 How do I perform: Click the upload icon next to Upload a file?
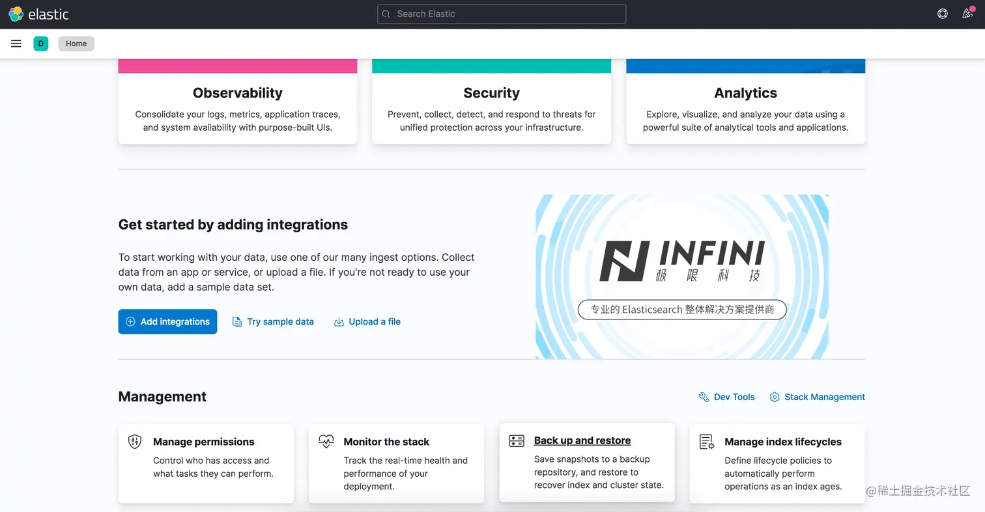point(339,321)
